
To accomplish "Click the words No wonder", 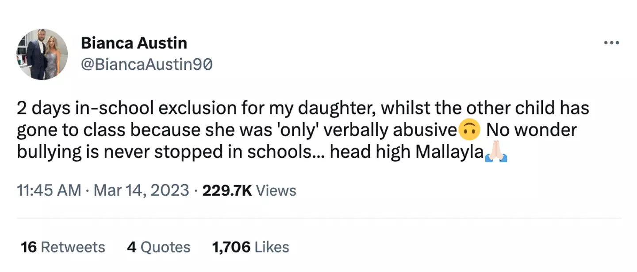I will tap(531, 130).
